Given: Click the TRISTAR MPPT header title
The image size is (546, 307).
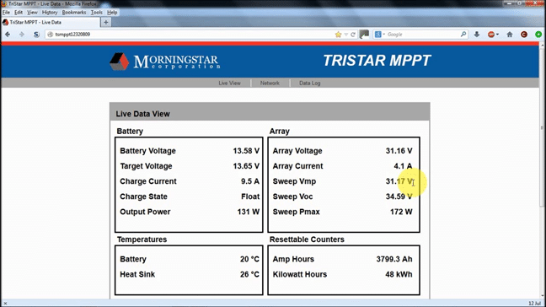Looking at the screenshot, I should [x=377, y=61].
